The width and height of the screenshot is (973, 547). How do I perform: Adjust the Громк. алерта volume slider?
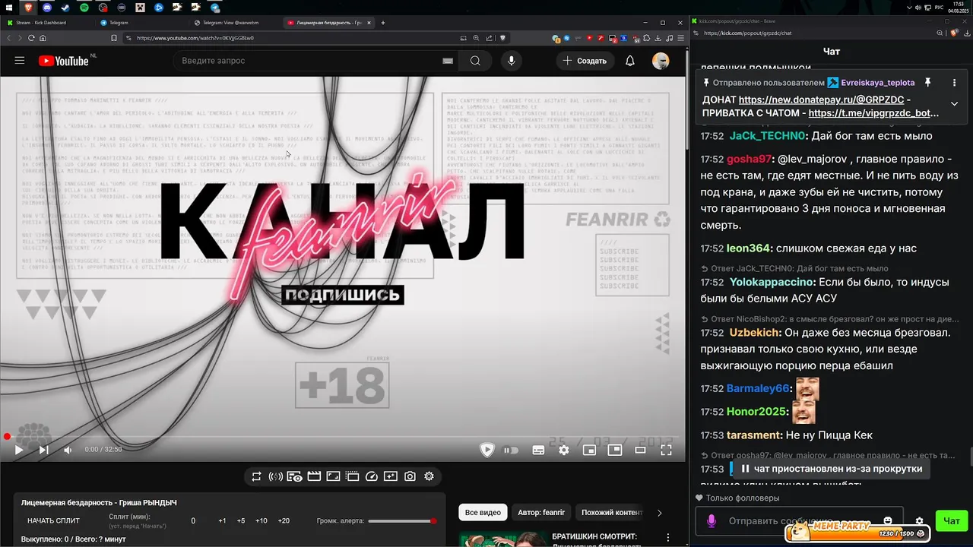click(401, 521)
